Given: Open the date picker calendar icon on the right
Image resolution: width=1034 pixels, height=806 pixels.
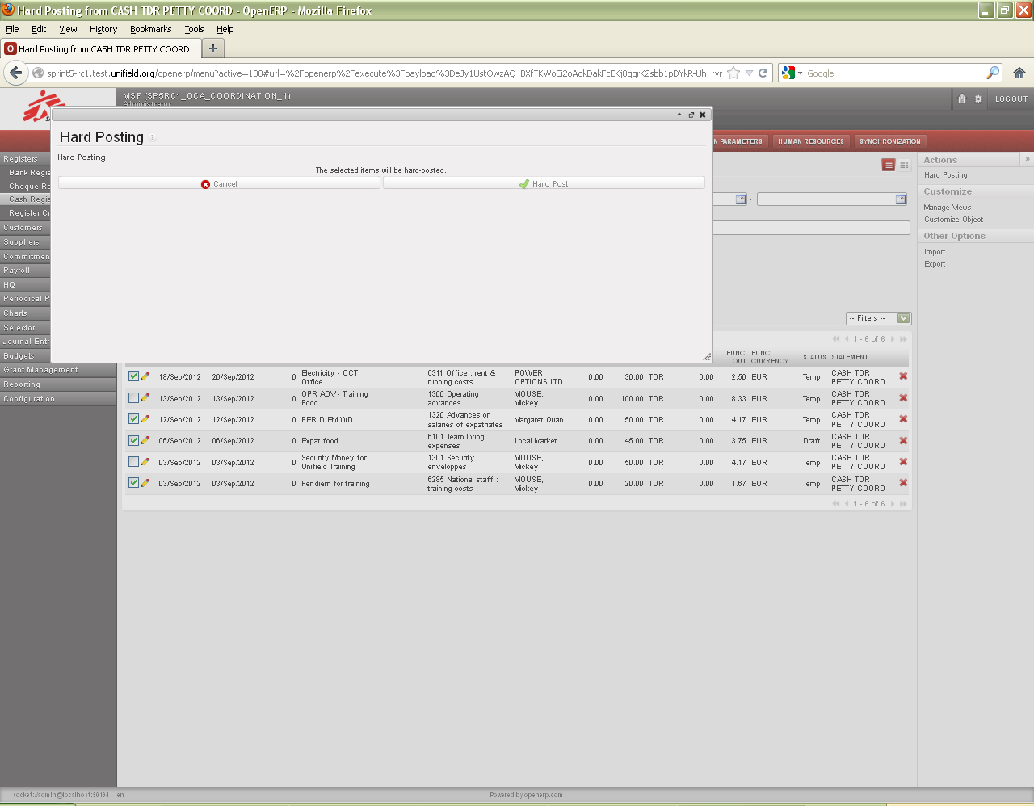Looking at the screenshot, I should click(x=901, y=199).
